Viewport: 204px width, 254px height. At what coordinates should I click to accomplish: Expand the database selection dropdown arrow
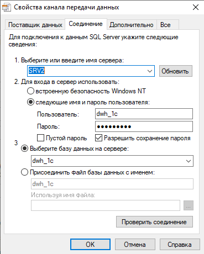pos(189,161)
